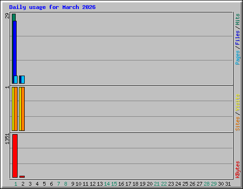Click day 20 on the x-axis
The height and width of the screenshot is (189, 243).
pos(150,184)
